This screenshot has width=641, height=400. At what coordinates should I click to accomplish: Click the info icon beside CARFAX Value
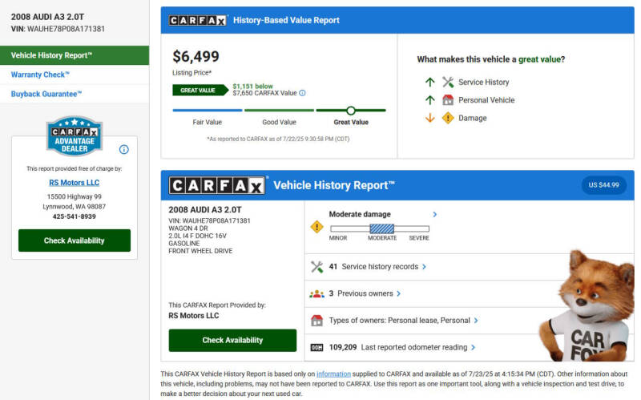click(302, 93)
